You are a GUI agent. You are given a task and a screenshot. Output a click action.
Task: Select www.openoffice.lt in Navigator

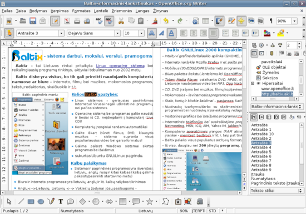pyautogui.click(x=278, y=89)
